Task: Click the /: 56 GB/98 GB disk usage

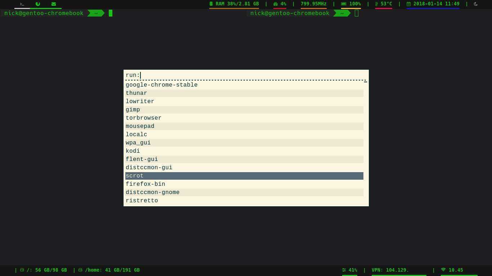Action: tap(47, 270)
